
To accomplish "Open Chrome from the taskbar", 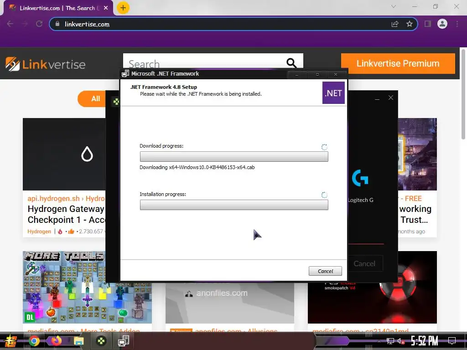I will (x=34, y=341).
